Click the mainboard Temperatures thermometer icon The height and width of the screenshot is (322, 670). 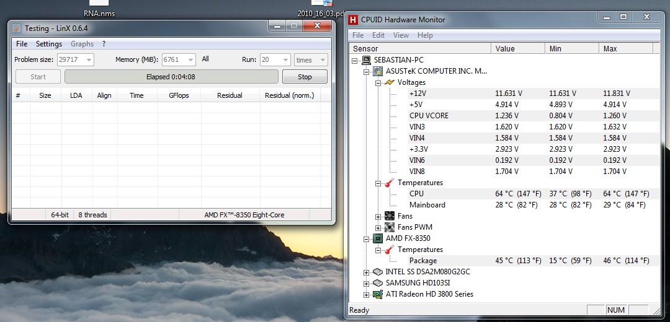pos(390,183)
